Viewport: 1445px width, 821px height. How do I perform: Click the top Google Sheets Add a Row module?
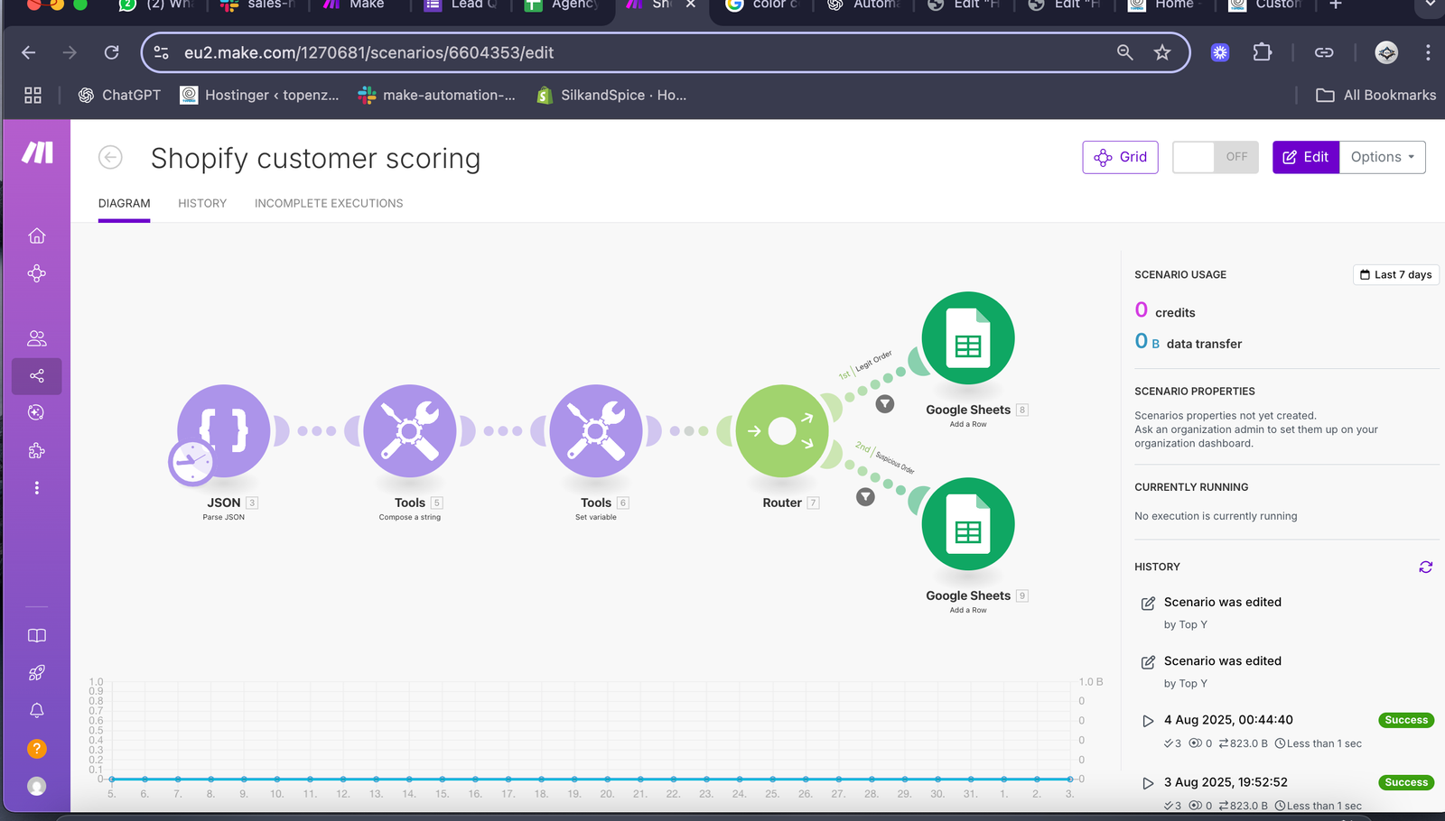(x=968, y=338)
